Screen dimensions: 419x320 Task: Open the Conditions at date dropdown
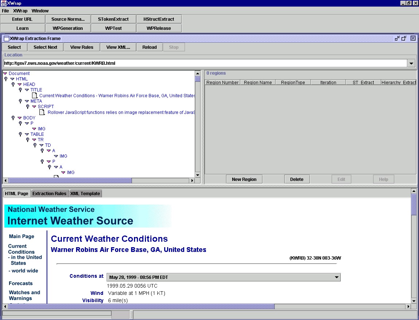click(336, 277)
